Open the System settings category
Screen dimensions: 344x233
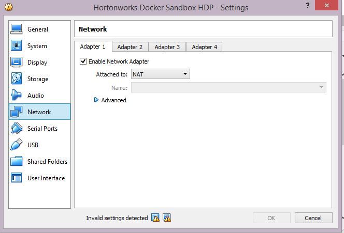39,46
